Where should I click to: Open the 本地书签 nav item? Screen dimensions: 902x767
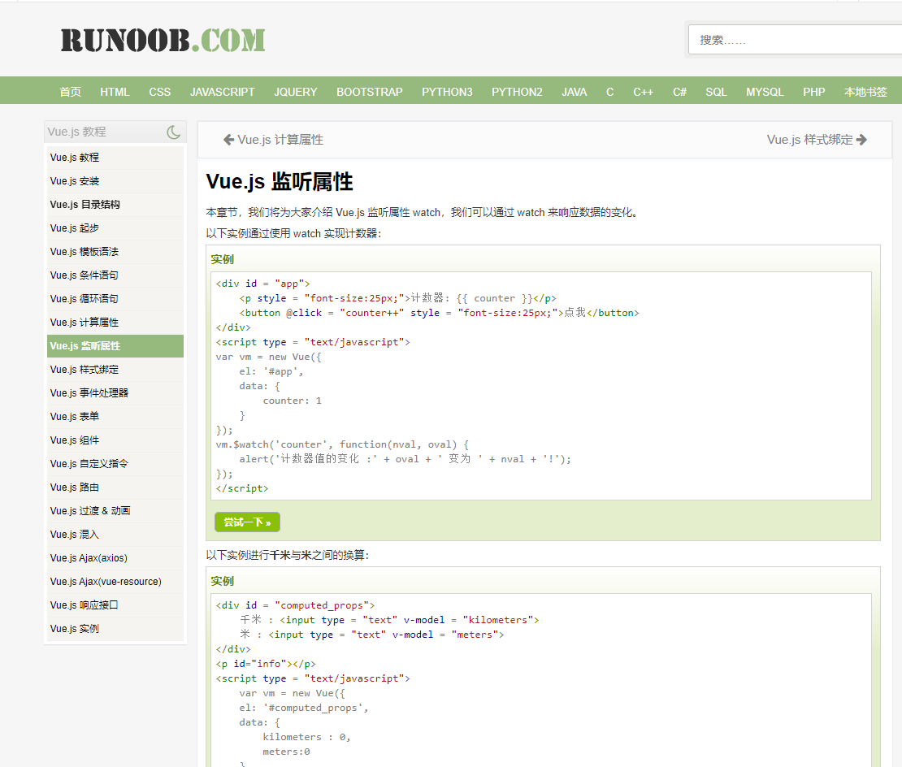coord(866,91)
